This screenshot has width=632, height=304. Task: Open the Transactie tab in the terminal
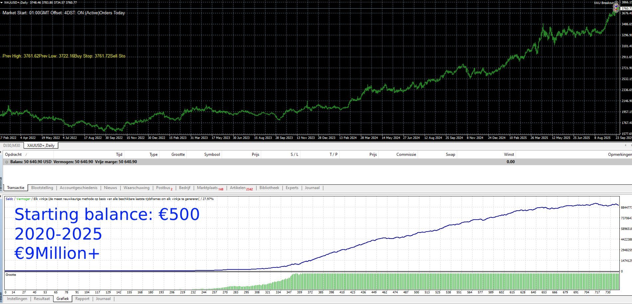(16, 188)
